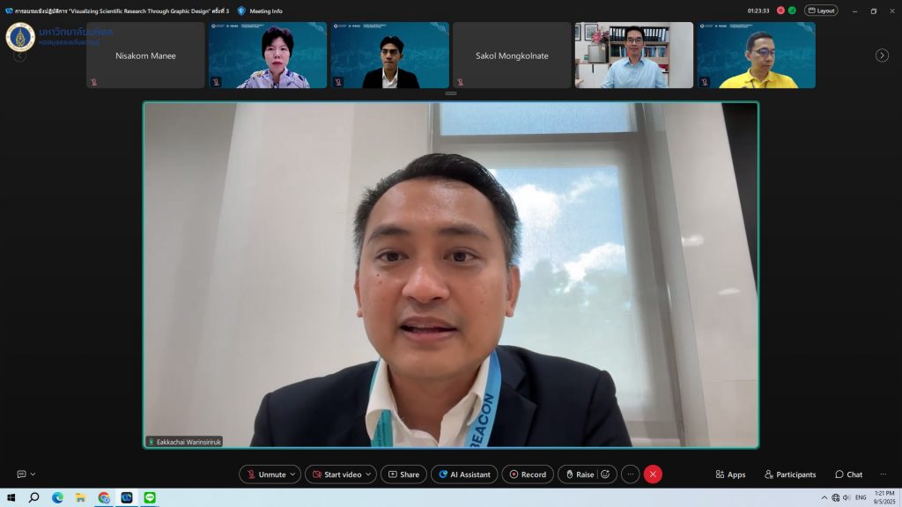Open the Apps panel
Viewport: 902px width, 507px height.
[730, 474]
